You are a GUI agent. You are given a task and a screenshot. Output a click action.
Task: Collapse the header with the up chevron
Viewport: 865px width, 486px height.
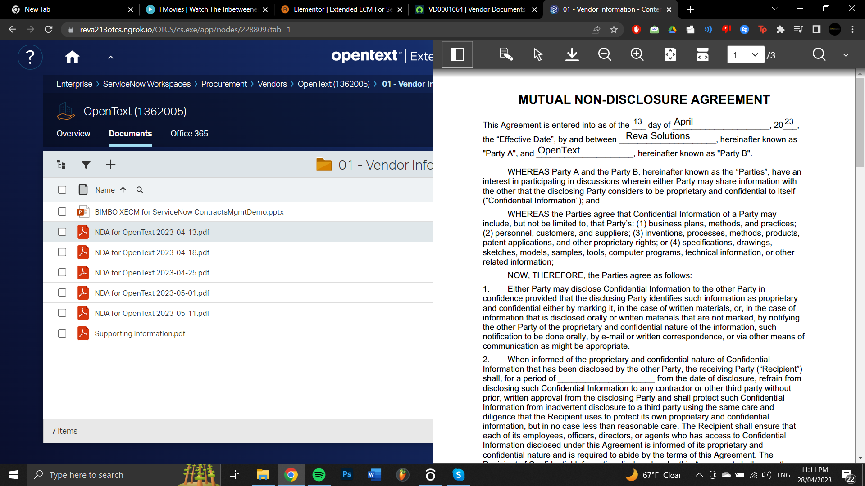111,57
